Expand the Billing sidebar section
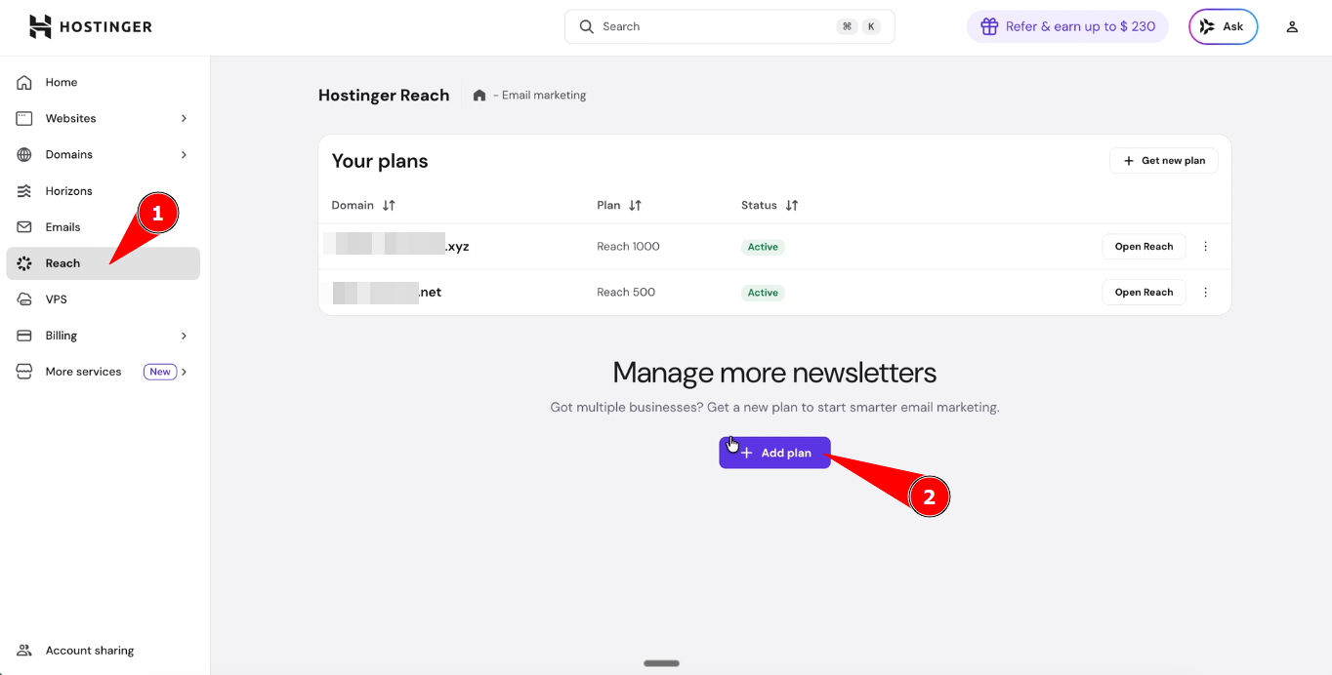 tap(184, 336)
